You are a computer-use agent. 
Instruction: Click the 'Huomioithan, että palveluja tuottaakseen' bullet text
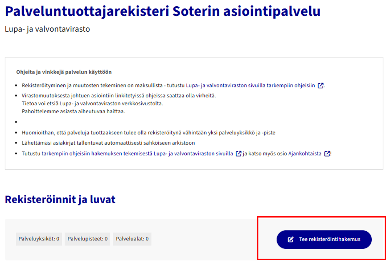148,133
